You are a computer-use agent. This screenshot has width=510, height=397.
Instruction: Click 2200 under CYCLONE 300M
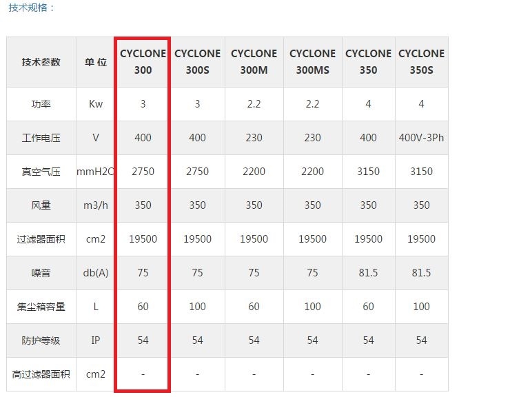coord(254,172)
